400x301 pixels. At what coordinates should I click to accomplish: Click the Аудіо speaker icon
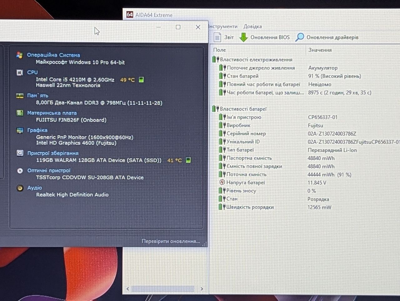(20, 188)
